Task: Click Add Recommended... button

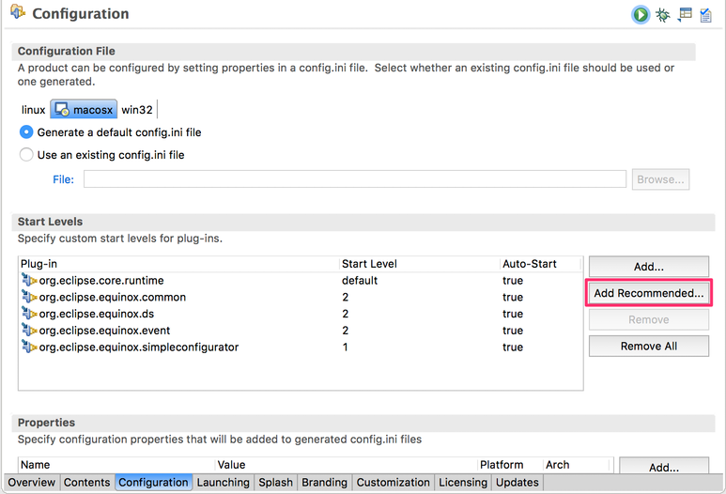Action: tap(649, 293)
